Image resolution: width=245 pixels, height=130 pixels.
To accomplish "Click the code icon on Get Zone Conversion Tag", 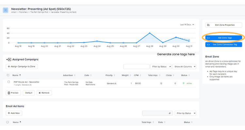I will (208, 45).
